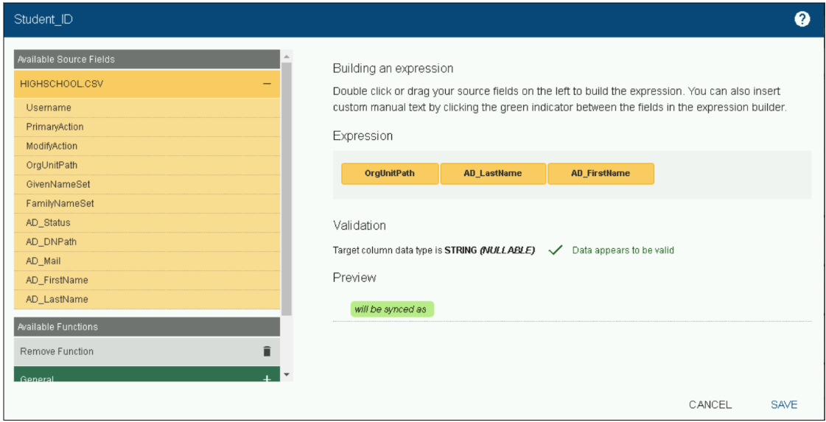Click the source list scrollbar thumb
Screen dimensions: 826x422
287,189
